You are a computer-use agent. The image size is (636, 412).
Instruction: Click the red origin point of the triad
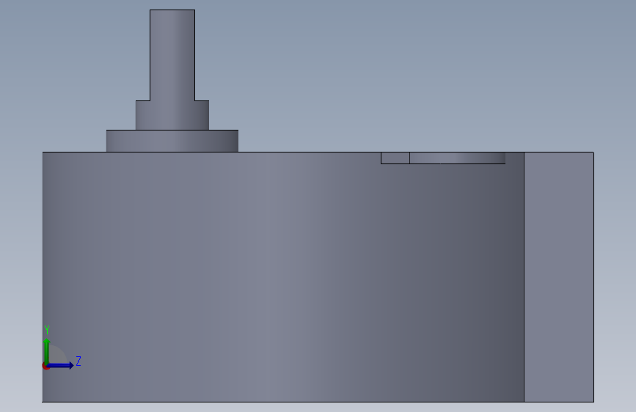click(x=45, y=366)
